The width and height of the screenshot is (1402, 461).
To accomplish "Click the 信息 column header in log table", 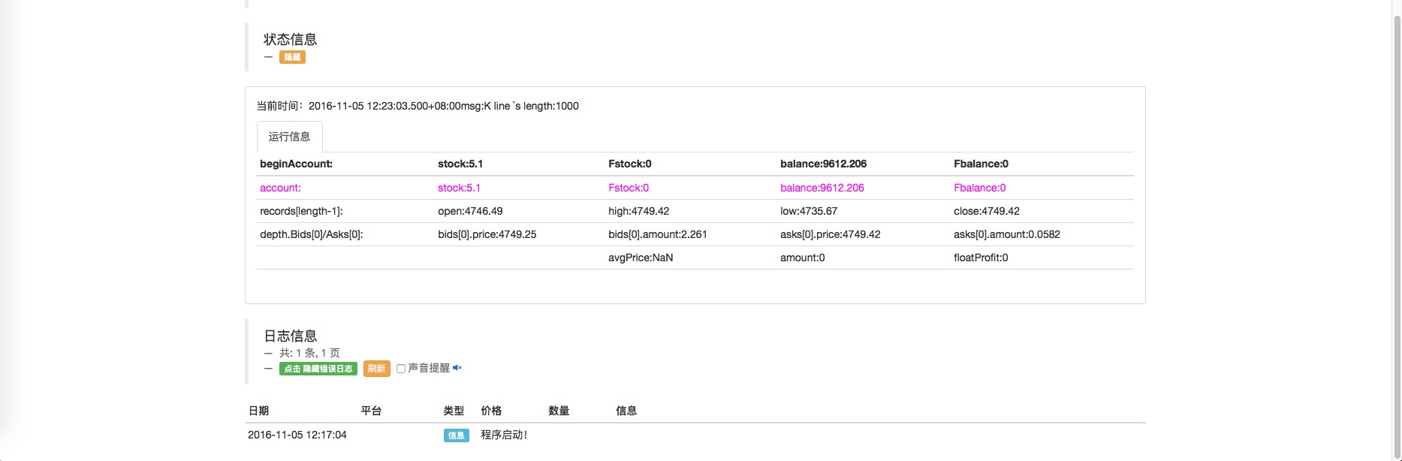I will coord(626,411).
